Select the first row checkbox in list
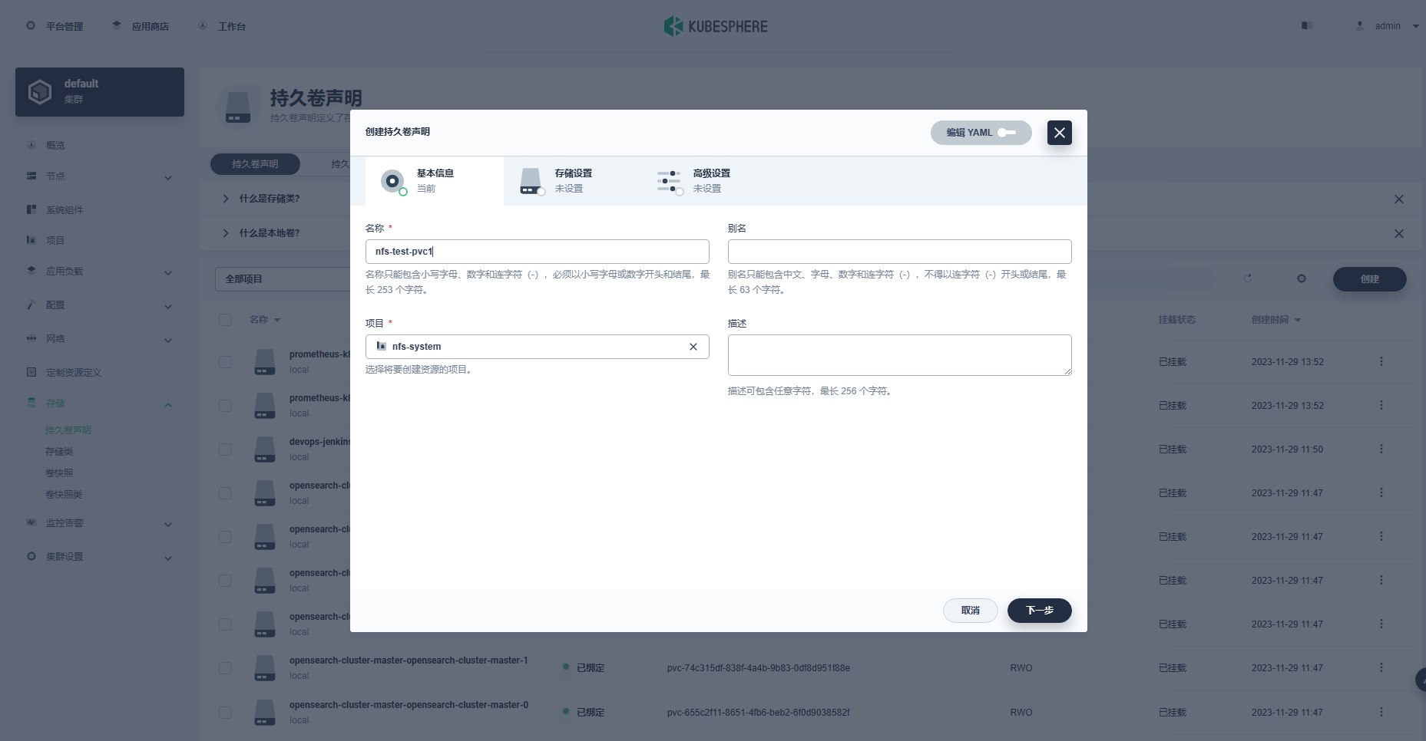Screen dimensions: 1426x741 pos(225,362)
